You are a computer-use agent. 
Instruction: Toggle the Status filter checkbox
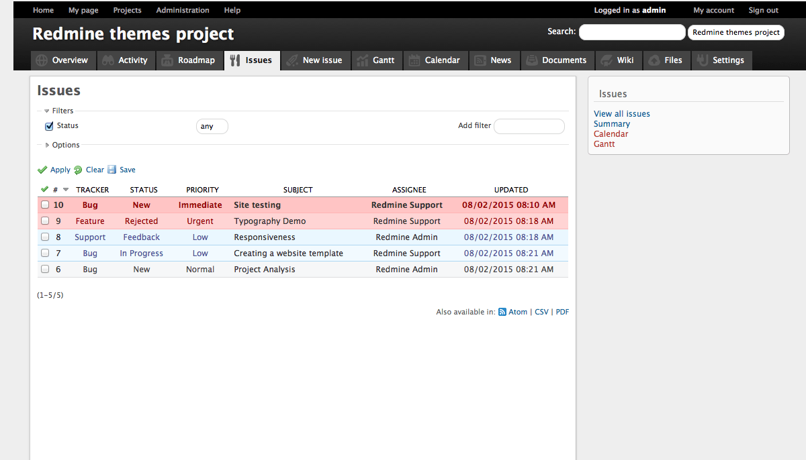pos(49,126)
